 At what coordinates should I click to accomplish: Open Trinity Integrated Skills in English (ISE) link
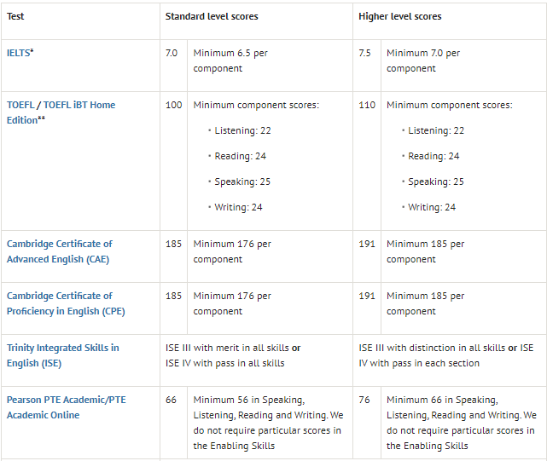[63, 355]
